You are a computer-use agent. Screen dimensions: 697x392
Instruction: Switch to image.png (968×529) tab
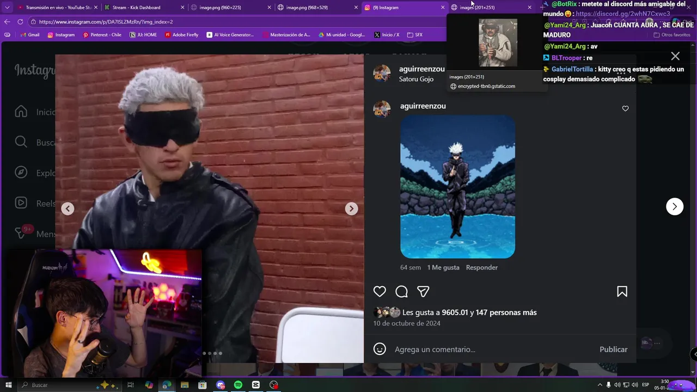pyautogui.click(x=317, y=8)
